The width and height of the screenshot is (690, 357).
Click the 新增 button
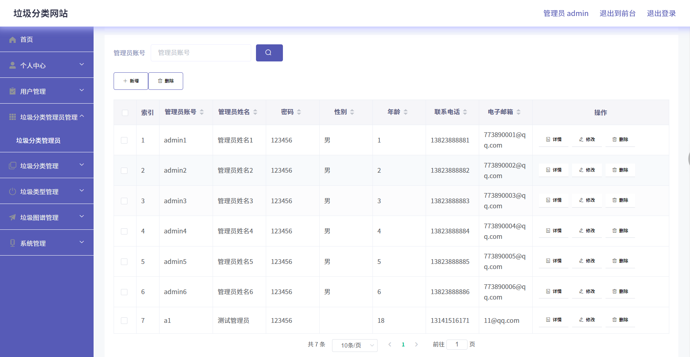click(131, 81)
